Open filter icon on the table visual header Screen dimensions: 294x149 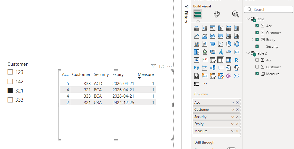point(153,66)
